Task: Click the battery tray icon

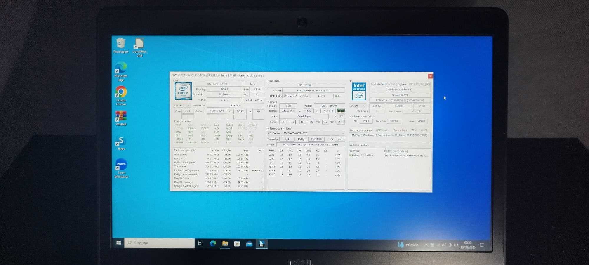Action: tap(456, 245)
